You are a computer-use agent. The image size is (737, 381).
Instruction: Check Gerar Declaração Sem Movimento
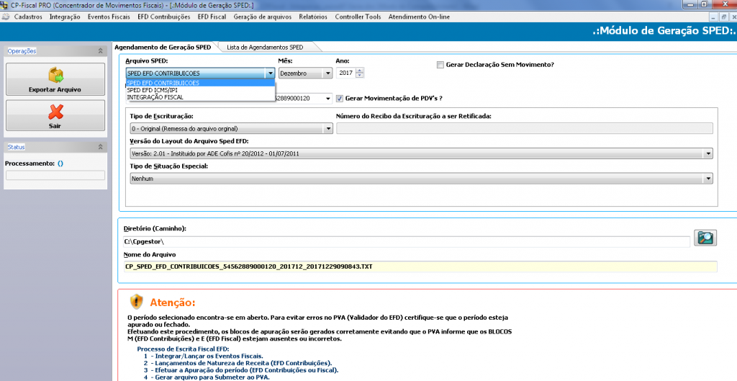pos(440,65)
